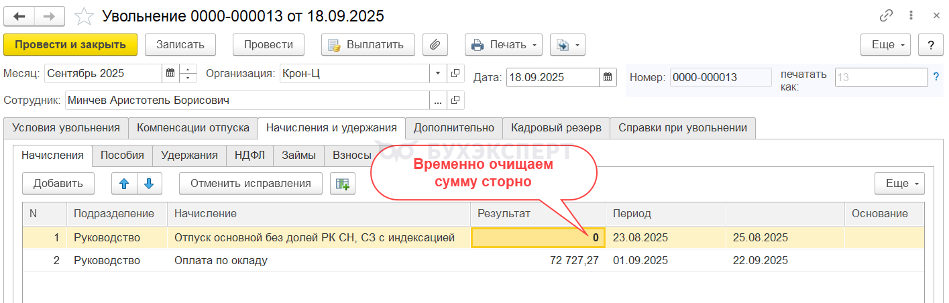Sort by Подразделение column header
Screen dimensions: 949x303
(117, 214)
